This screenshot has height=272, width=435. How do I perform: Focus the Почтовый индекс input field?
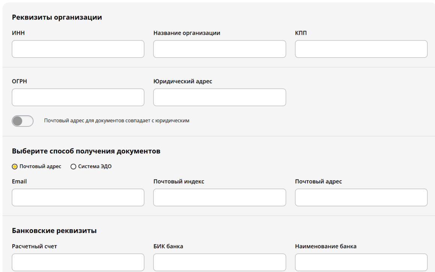pyautogui.click(x=219, y=197)
